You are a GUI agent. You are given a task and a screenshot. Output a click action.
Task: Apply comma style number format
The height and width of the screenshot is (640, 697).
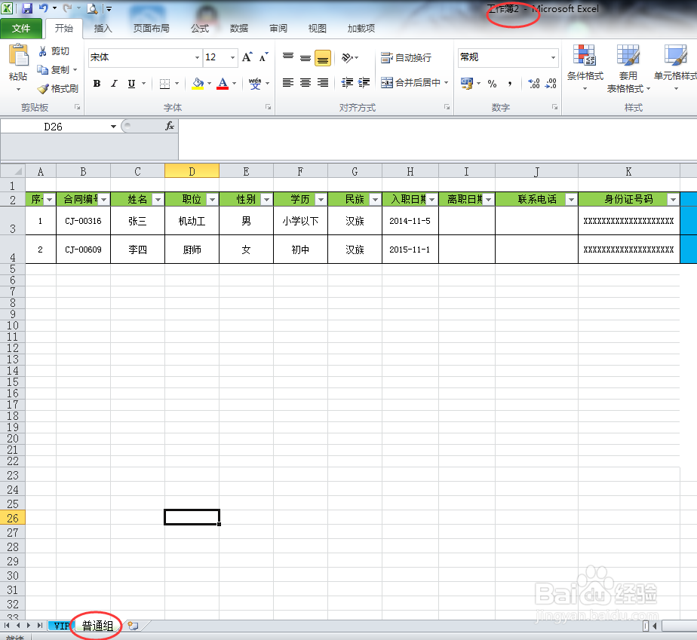(x=510, y=84)
